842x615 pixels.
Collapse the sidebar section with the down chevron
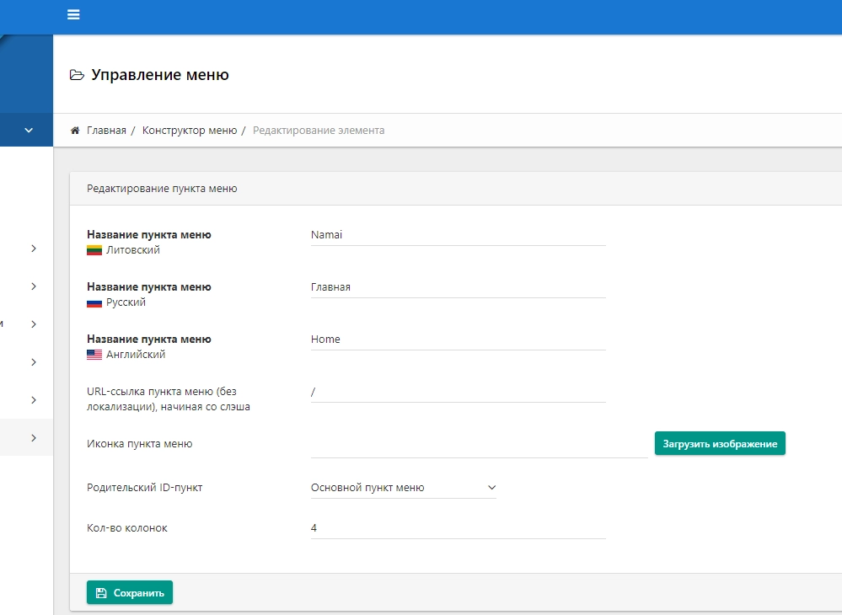click(29, 131)
